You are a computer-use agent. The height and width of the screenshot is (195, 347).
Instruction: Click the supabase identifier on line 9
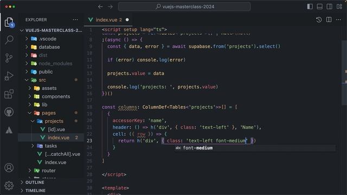pyautogui.click(x=199, y=47)
